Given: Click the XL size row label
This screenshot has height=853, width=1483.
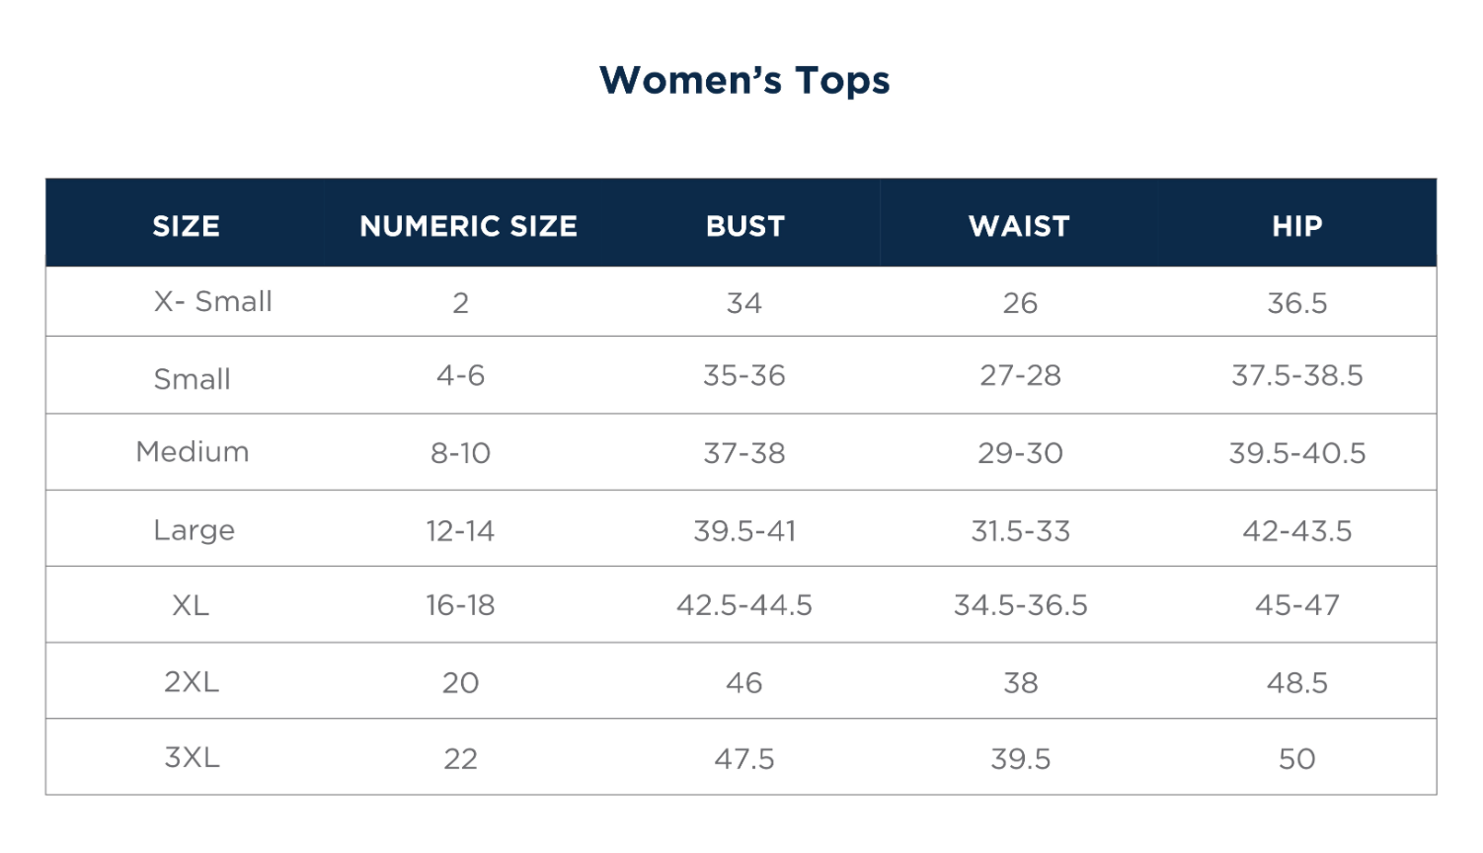Looking at the screenshot, I should (x=191, y=605).
